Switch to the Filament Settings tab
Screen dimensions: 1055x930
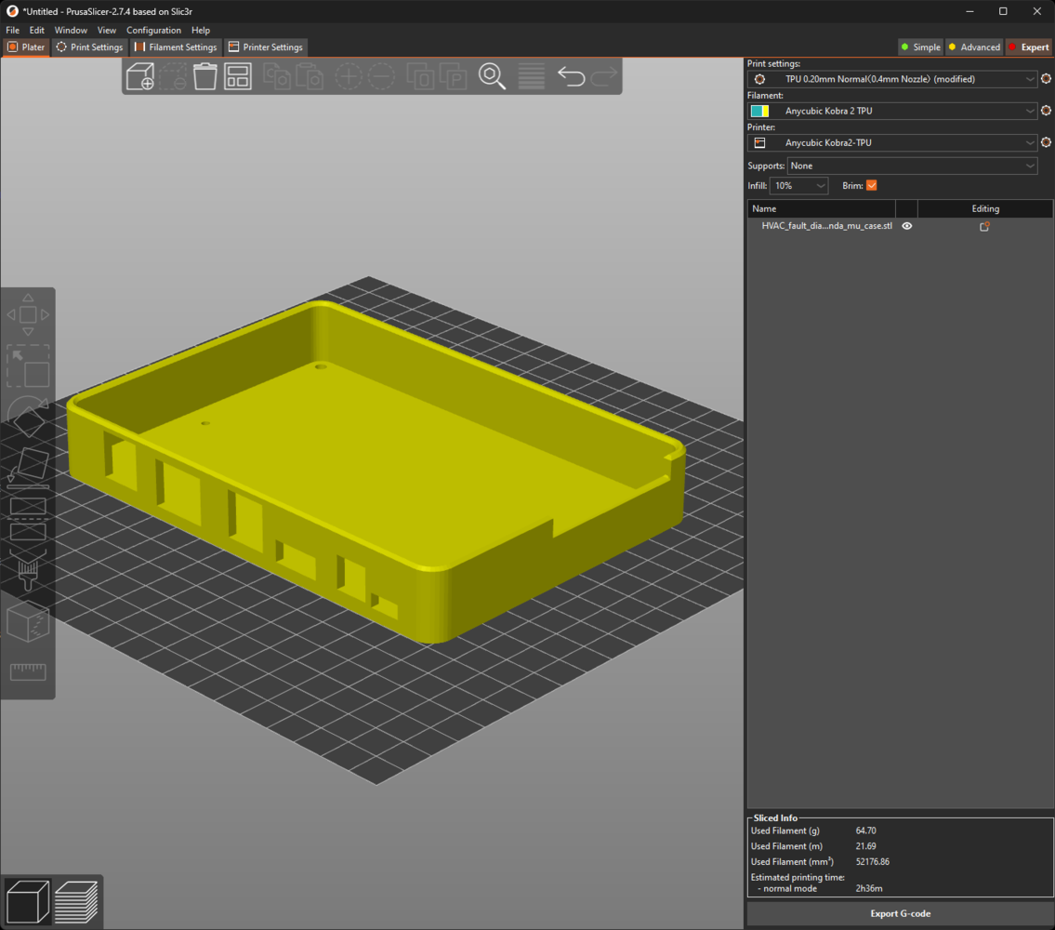[x=176, y=47]
